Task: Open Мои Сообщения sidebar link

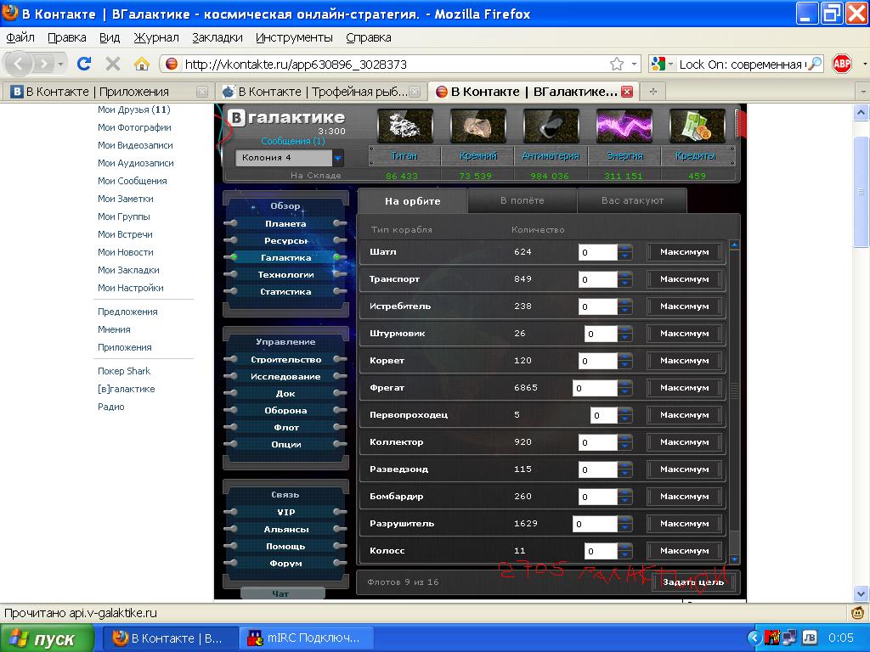Action: (x=132, y=181)
